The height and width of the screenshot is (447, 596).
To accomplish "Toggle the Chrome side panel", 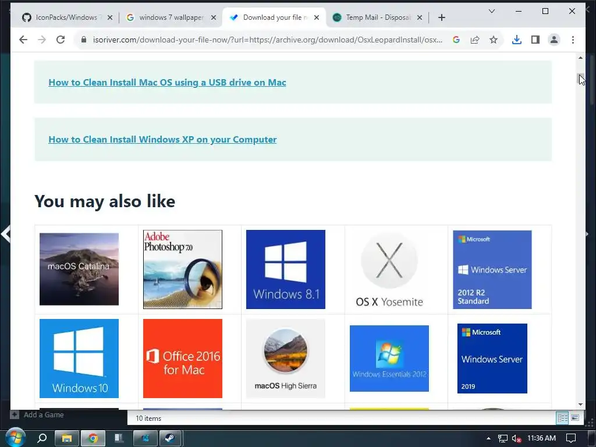I will 535,40.
